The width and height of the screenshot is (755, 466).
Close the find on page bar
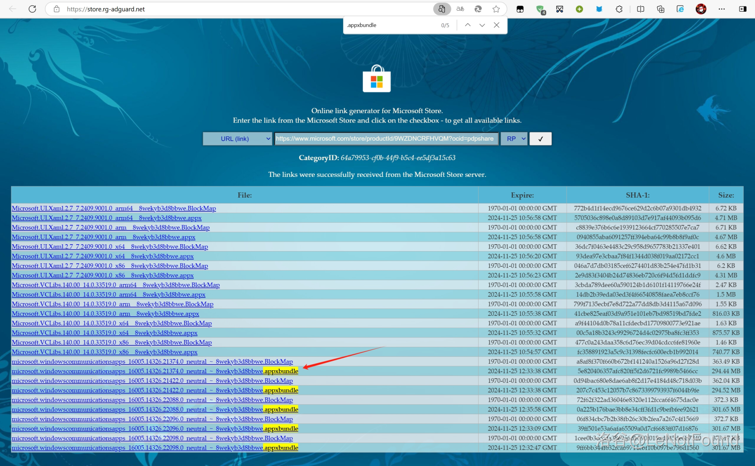[497, 25]
